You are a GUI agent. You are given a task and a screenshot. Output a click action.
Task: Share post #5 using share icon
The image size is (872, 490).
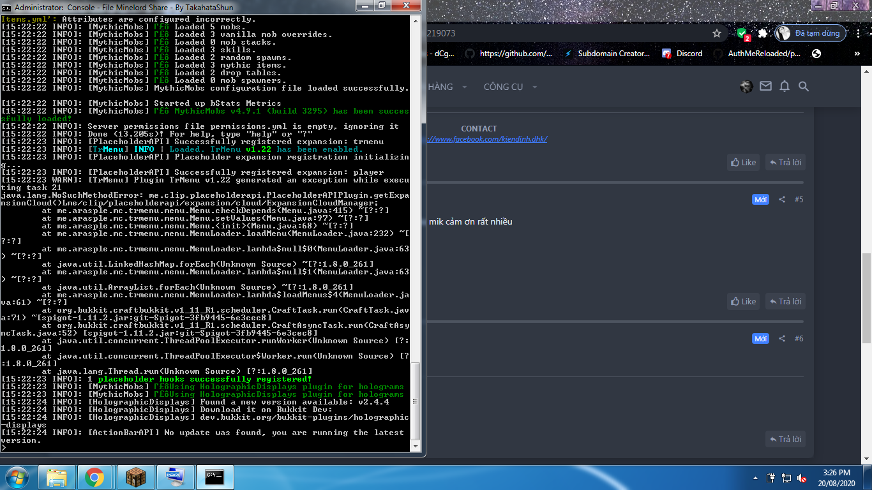pos(782,200)
